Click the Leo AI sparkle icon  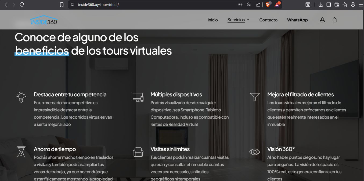pos(345,5)
